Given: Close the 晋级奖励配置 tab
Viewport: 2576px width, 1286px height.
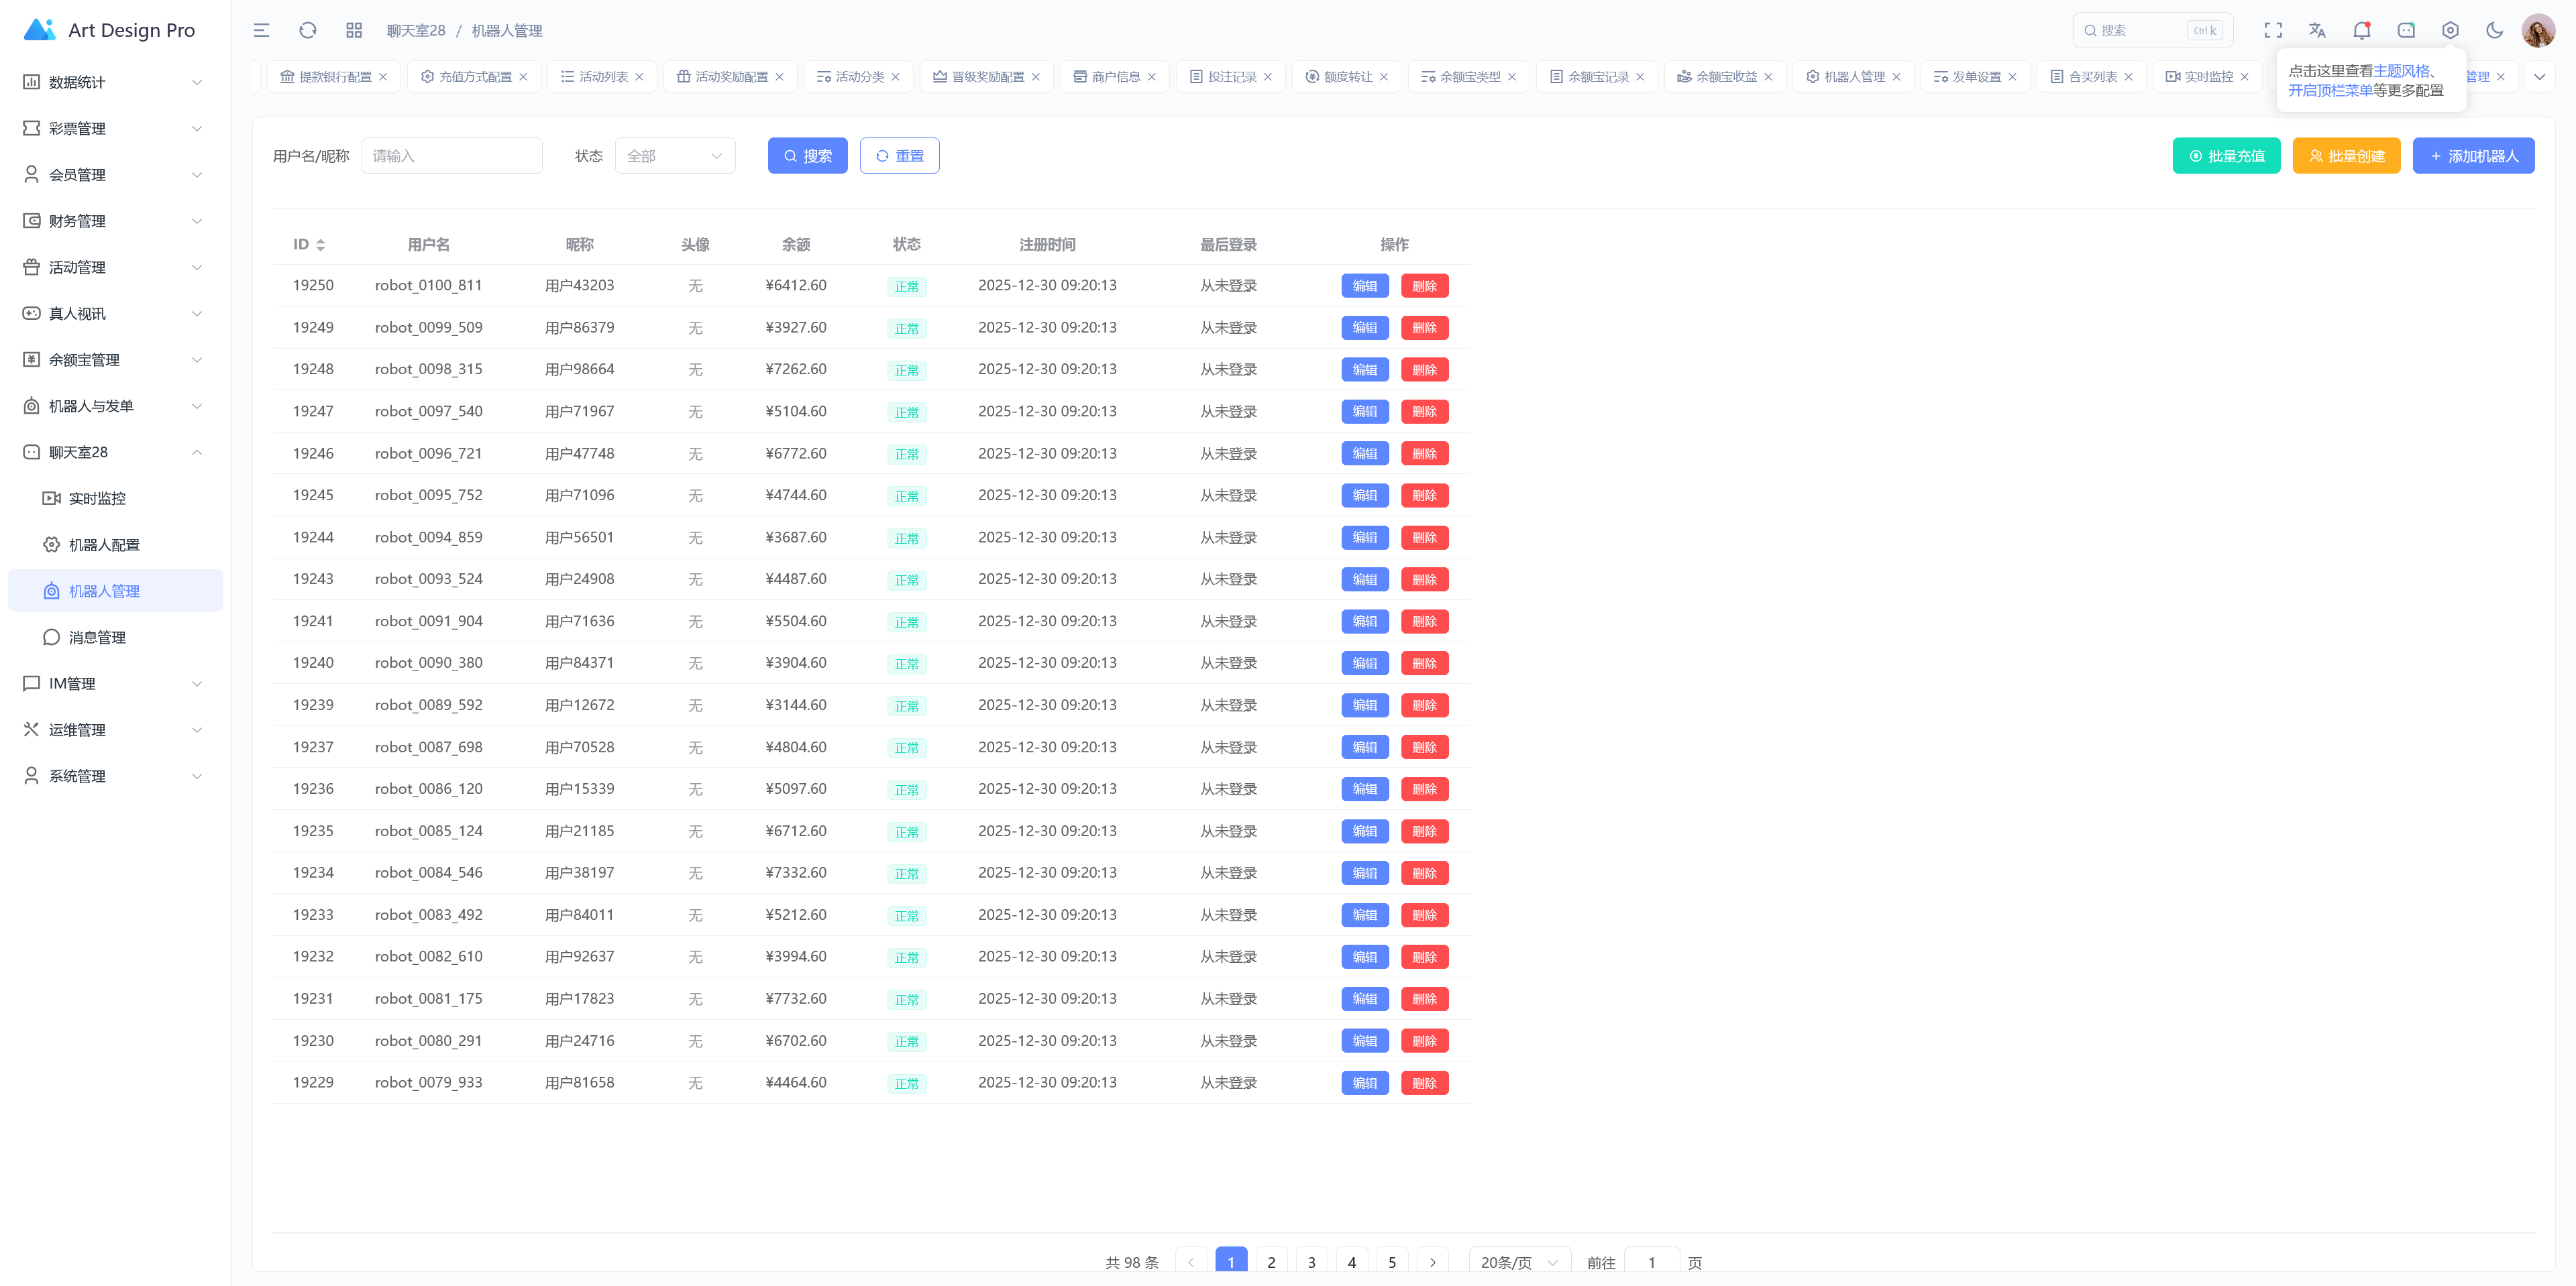Looking at the screenshot, I should [x=1035, y=77].
